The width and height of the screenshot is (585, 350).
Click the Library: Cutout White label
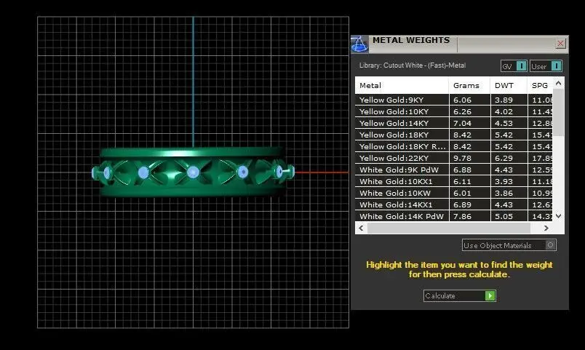[x=413, y=65]
